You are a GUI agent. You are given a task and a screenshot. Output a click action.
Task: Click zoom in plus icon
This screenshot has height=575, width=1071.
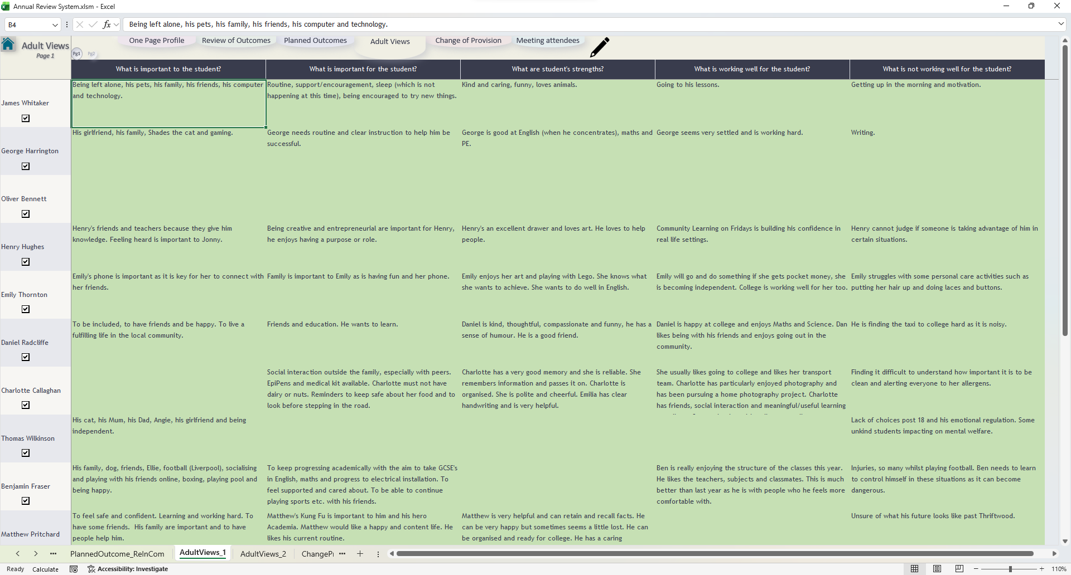[1041, 569]
